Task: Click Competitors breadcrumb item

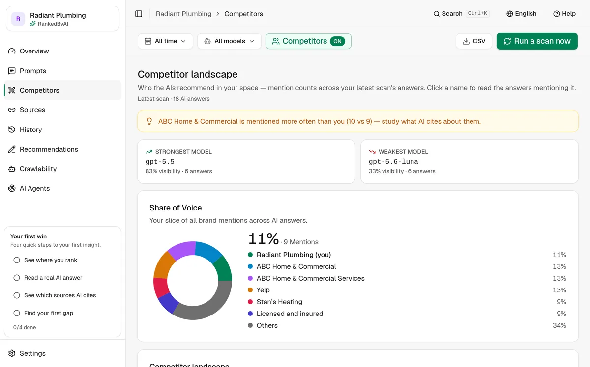Action: tap(244, 14)
